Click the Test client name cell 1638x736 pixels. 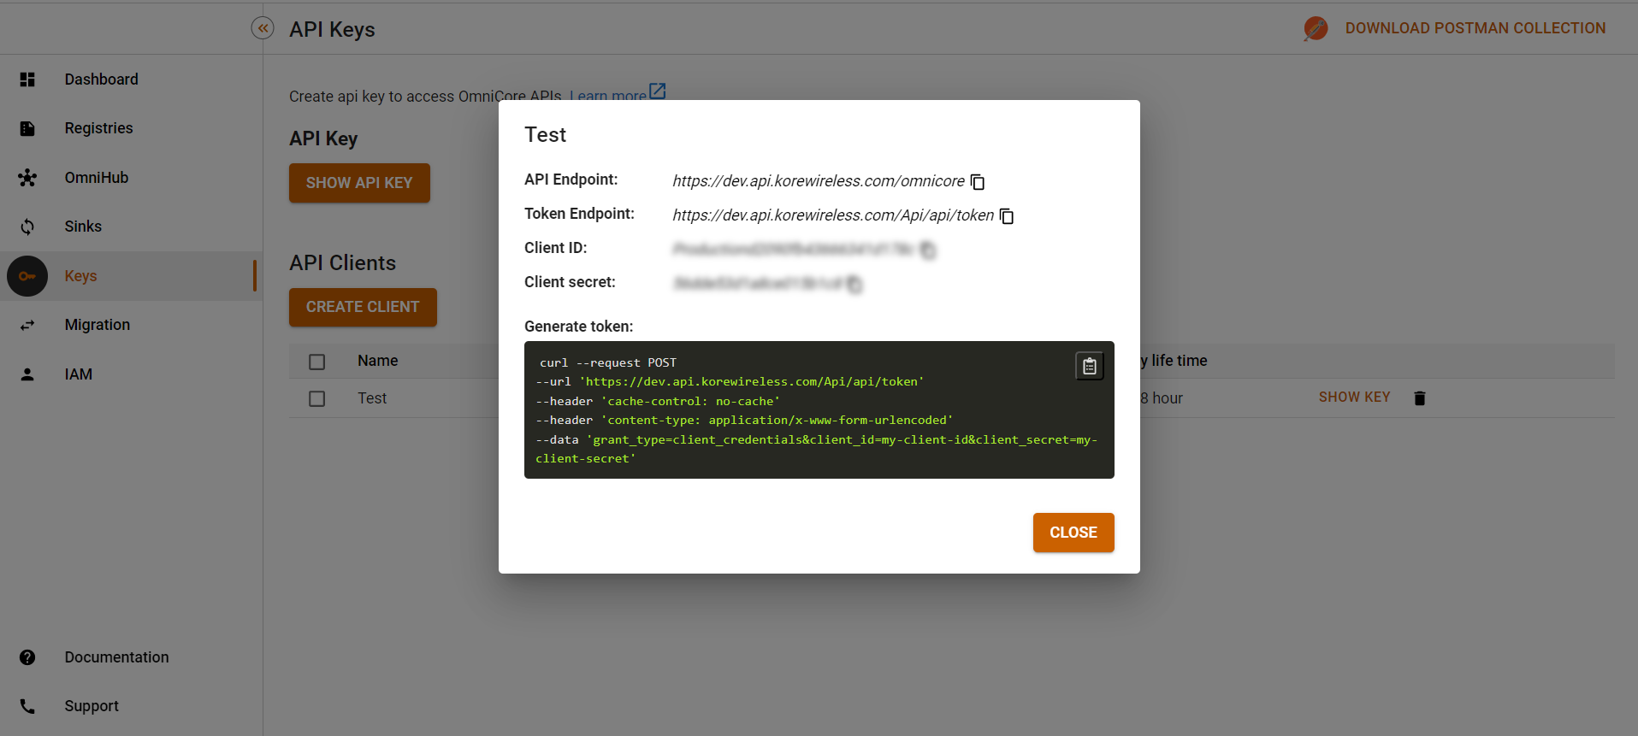(x=372, y=398)
